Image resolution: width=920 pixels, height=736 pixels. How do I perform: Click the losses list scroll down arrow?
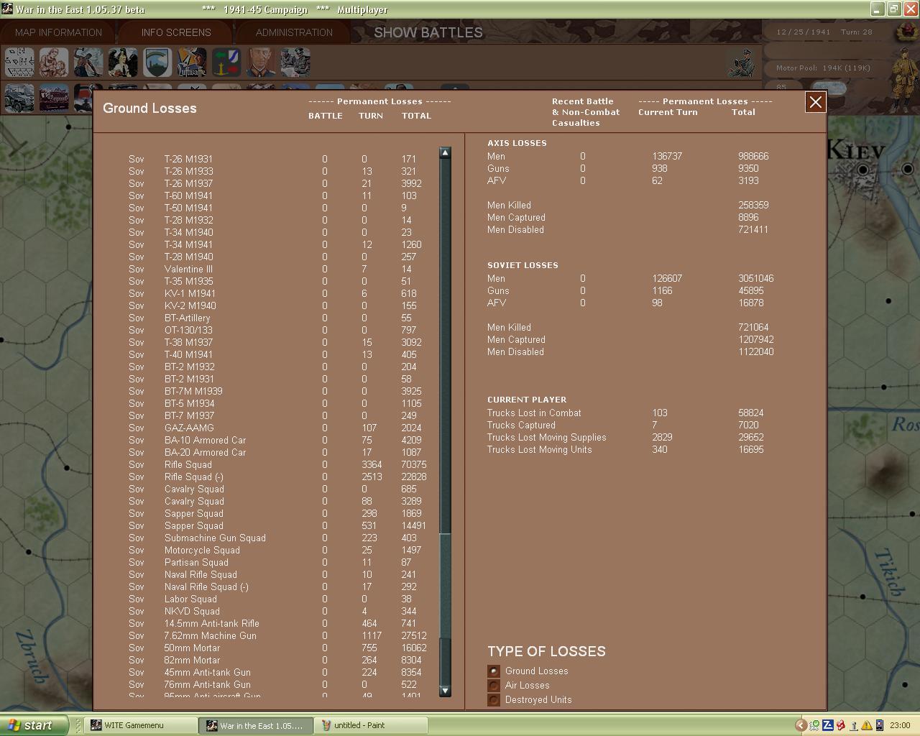445,691
